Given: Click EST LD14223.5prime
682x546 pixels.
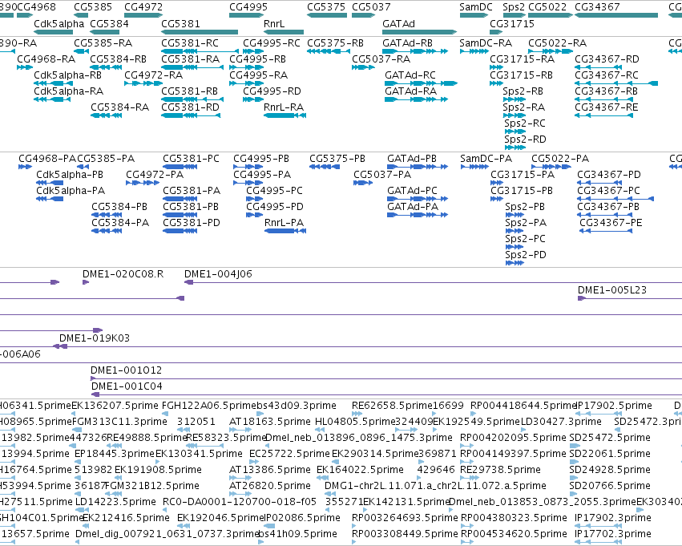Looking at the screenshot, I should point(115,502).
